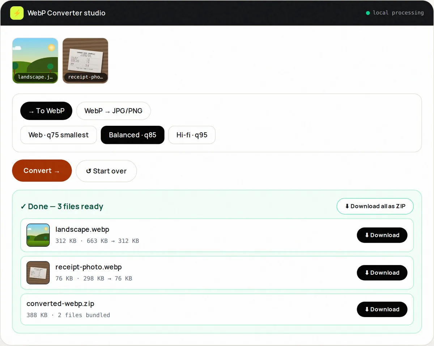The image size is (434, 346).
Task: Download all files as ZIP
Action: point(375,206)
